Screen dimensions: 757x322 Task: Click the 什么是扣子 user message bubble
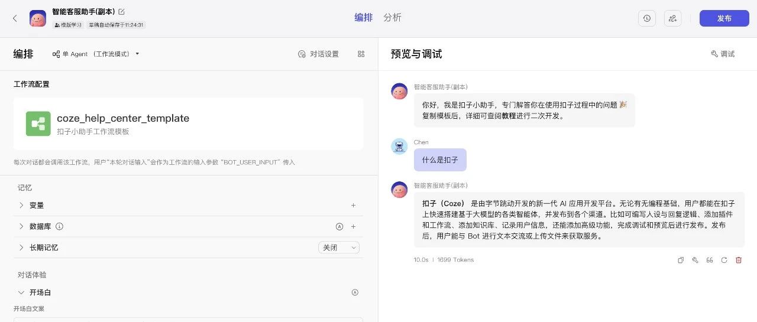[440, 160]
